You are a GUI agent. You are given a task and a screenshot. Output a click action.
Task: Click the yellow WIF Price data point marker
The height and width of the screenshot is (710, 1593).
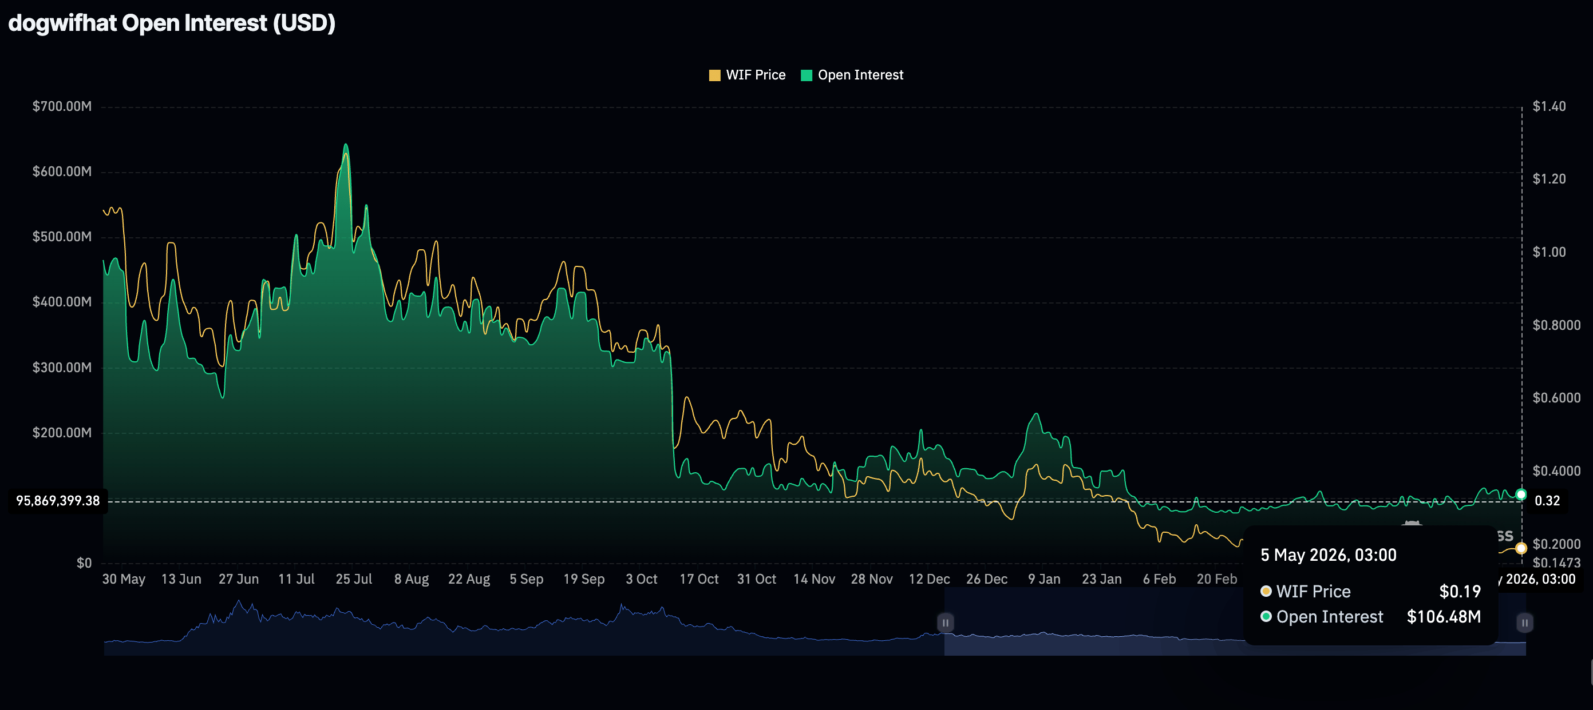pyautogui.click(x=1521, y=548)
